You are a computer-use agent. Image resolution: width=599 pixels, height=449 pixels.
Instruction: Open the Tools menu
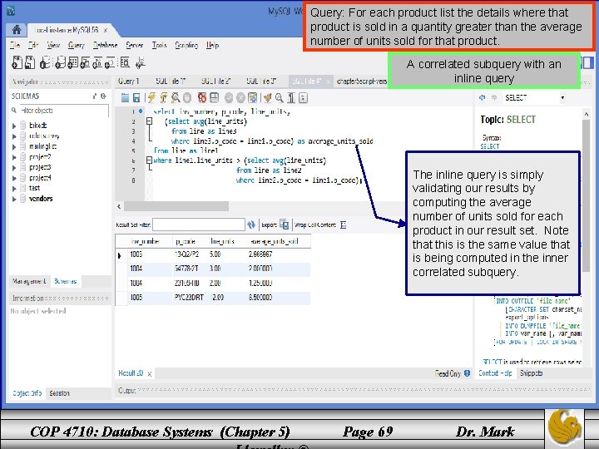pyautogui.click(x=159, y=45)
